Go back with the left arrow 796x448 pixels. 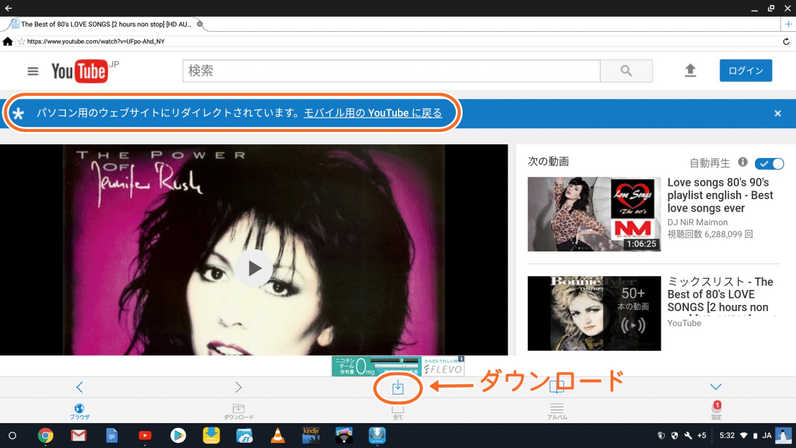(79, 387)
